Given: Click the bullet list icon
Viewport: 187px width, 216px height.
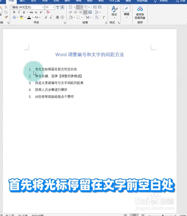Looking at the screenshot, I should [71, 7].
